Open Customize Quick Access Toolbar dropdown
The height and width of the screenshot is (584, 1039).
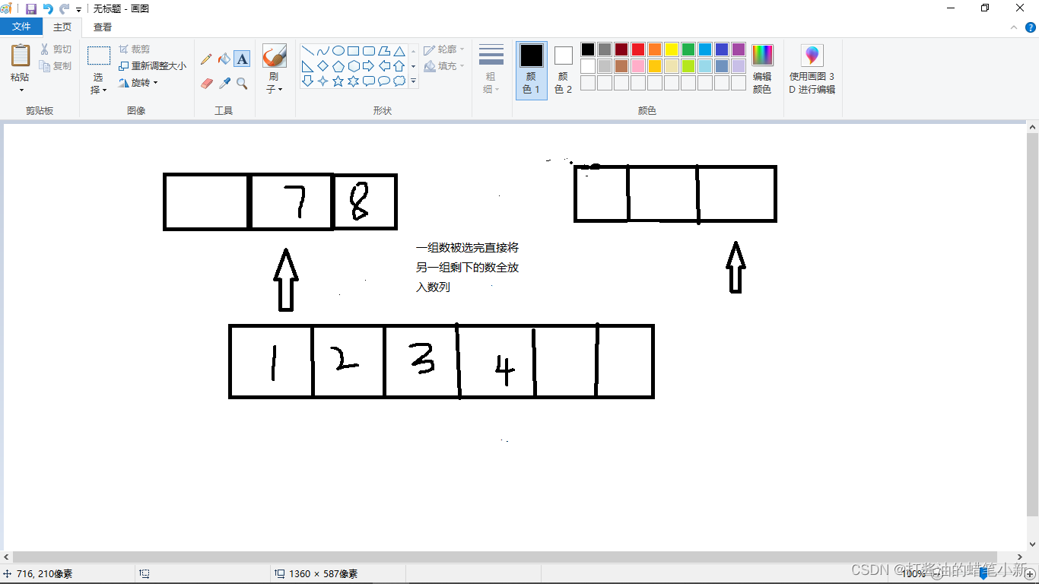[x=78, y=9]
